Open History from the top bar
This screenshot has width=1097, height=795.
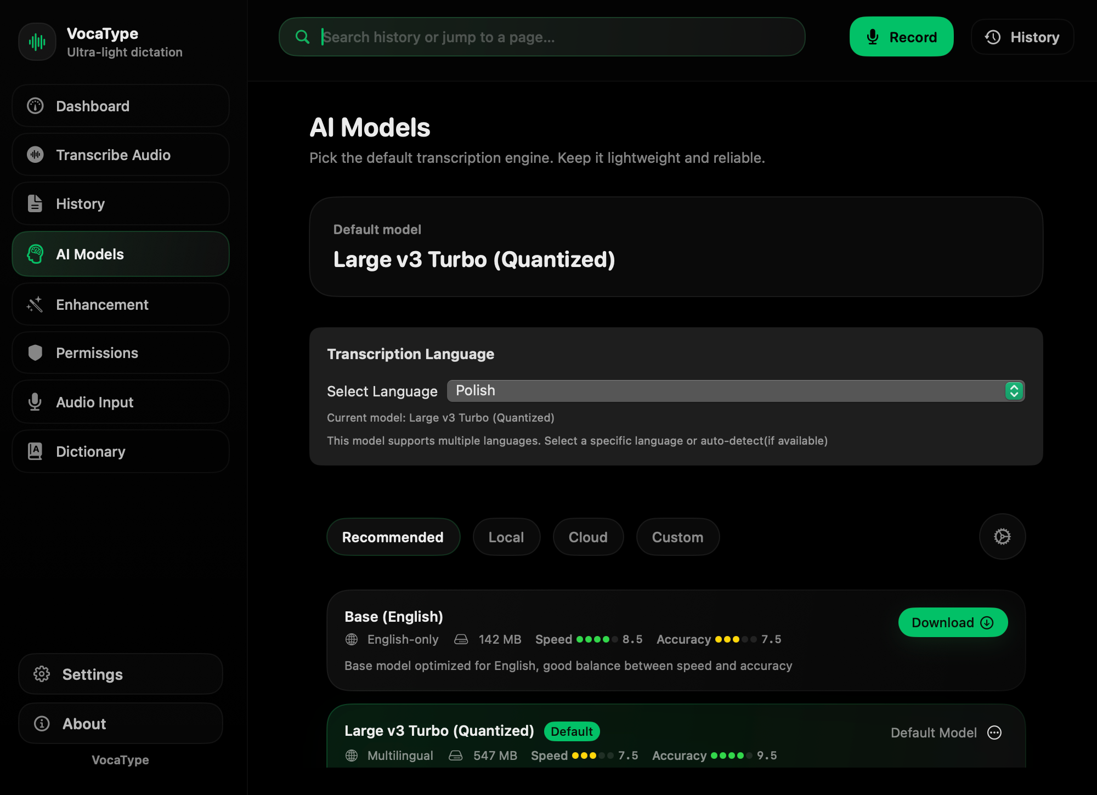[x=1022, y=37]
